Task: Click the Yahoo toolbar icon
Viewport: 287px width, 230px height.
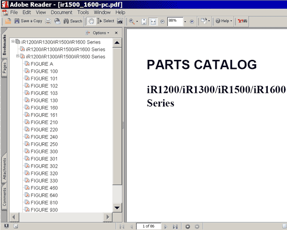Action: point(242,21)
